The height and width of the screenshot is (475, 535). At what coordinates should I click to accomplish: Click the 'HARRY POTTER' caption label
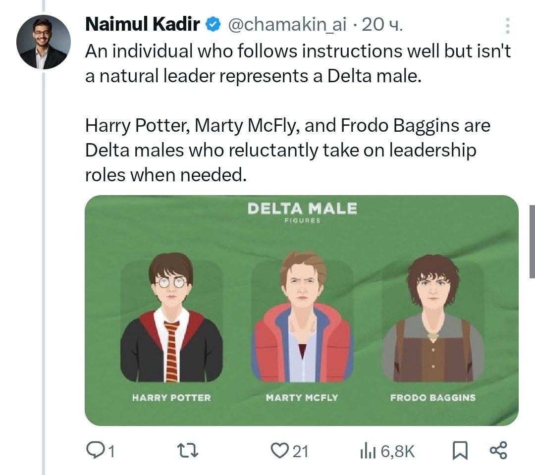click(x=171, y=397)
